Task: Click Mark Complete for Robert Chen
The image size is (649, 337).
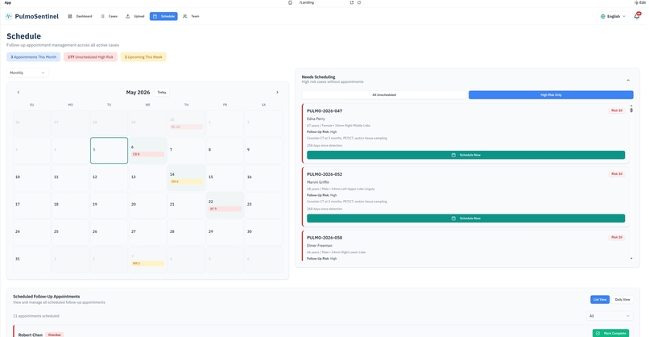Action: (x=610, y=333)
